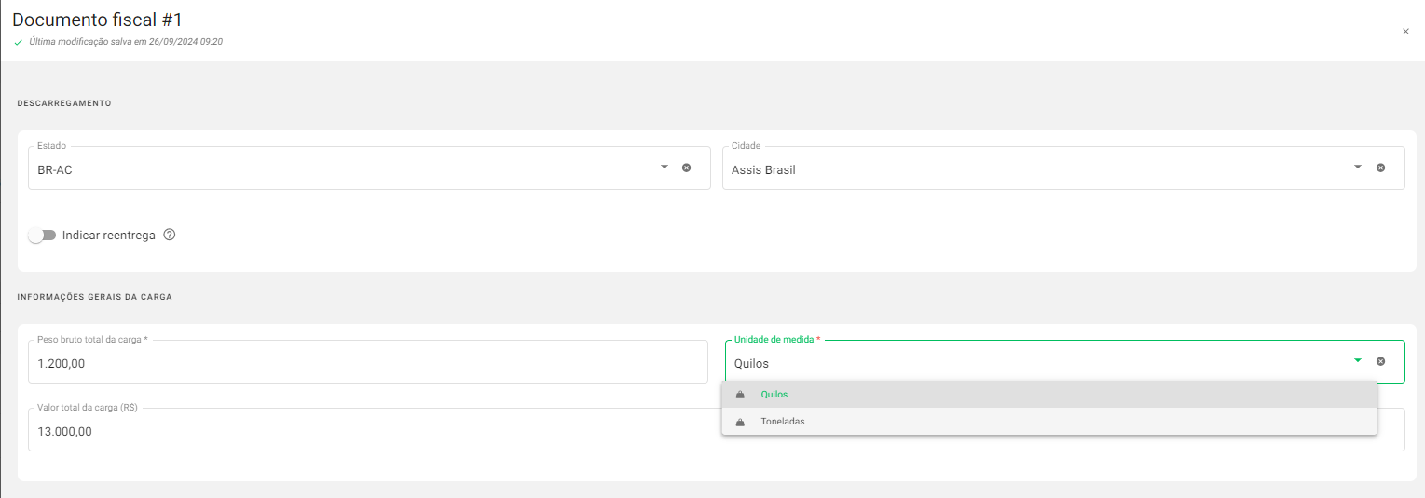Expand the Cidade dropdown arrow

[x=1358, y=168]
